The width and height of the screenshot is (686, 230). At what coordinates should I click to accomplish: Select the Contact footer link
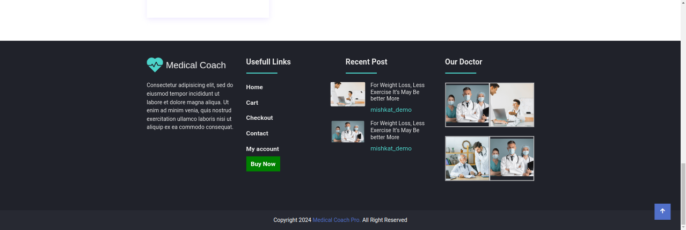pos(257,133)
